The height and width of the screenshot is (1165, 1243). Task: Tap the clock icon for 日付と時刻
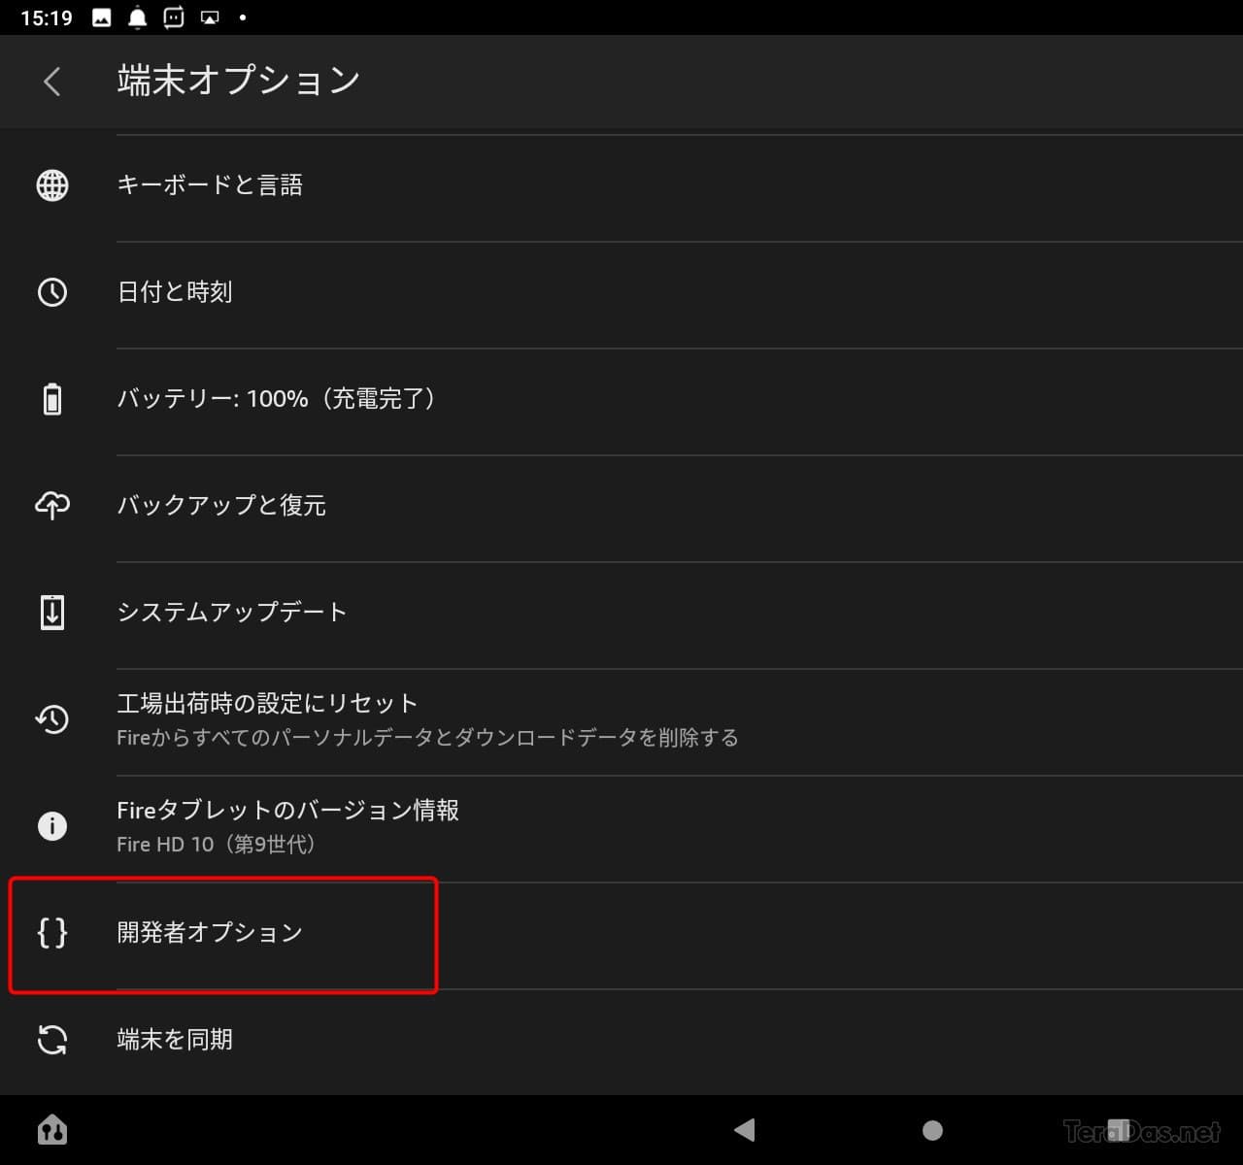click(x=52, y=292)
